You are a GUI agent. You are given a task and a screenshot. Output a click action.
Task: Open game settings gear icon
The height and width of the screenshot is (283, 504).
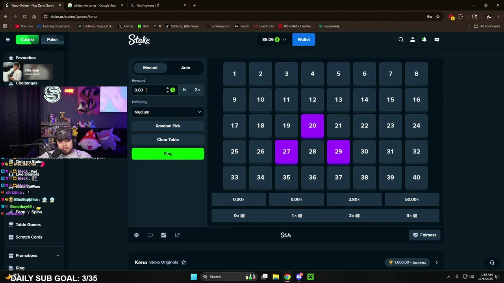pos(136,235)
